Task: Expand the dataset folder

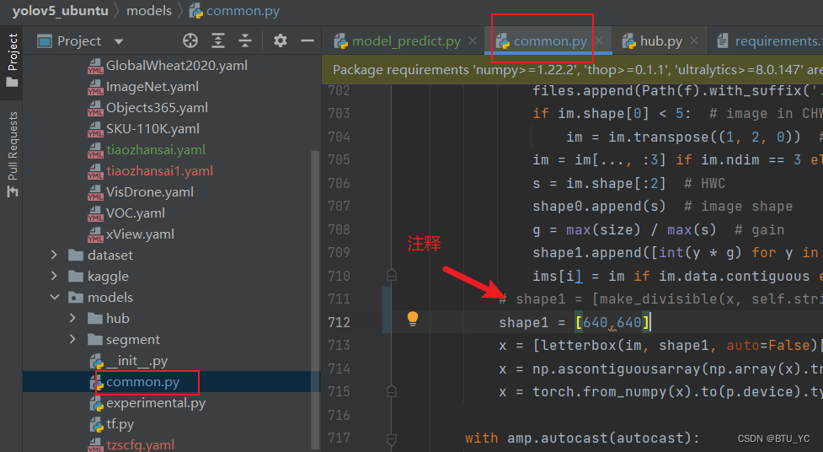Action: (54, 255)
